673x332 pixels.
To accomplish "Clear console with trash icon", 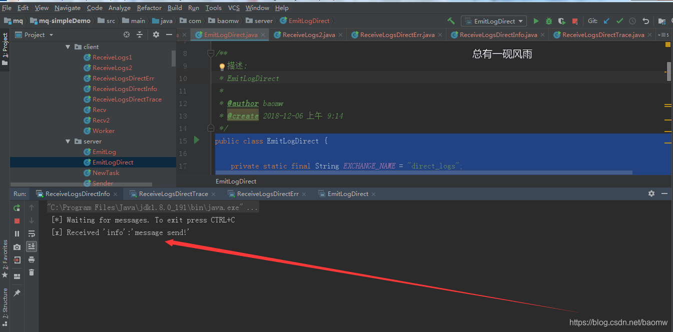I will click(x=32, y=272).
